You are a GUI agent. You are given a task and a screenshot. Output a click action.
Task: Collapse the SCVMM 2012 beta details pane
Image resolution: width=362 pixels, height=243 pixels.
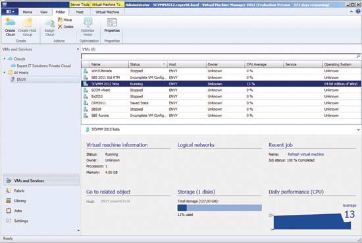(358, 129)
